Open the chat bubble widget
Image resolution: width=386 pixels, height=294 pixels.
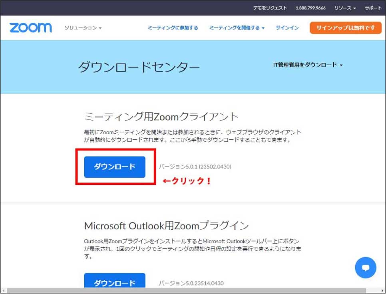[365, 268]
